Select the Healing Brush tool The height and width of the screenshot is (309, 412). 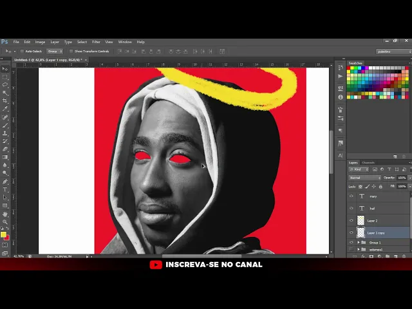(x=5, y=117)
